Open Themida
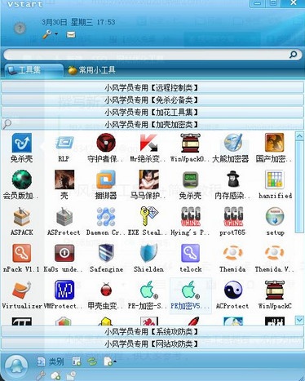 point(232,259)
